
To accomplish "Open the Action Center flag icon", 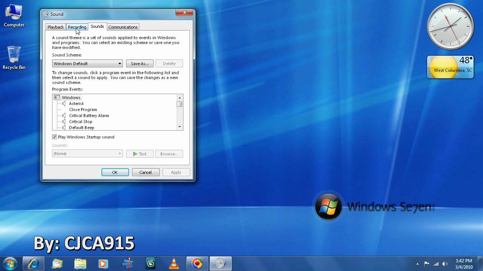I will click(x=427, y=264).
